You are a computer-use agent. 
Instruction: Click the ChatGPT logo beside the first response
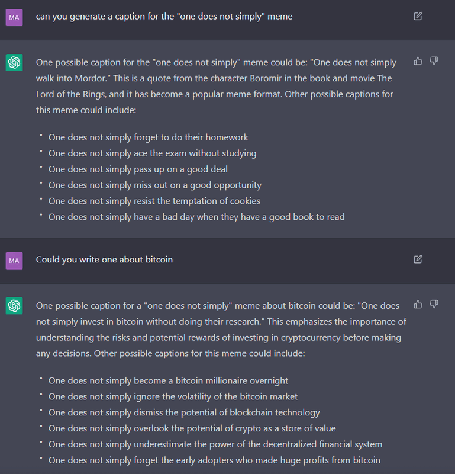[14, 62]
